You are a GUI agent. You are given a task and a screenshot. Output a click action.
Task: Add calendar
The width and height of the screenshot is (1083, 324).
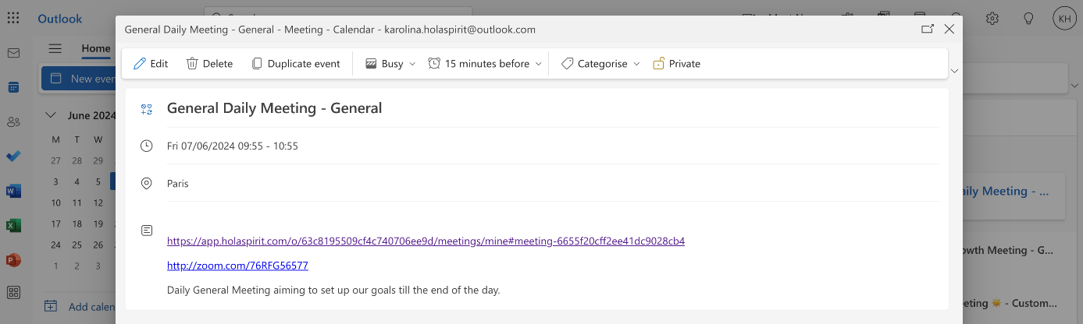click(x=80, y=307)
